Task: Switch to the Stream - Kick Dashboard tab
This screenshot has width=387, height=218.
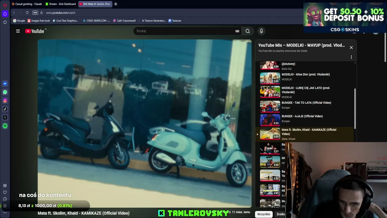Action: (x=60, y=4)
